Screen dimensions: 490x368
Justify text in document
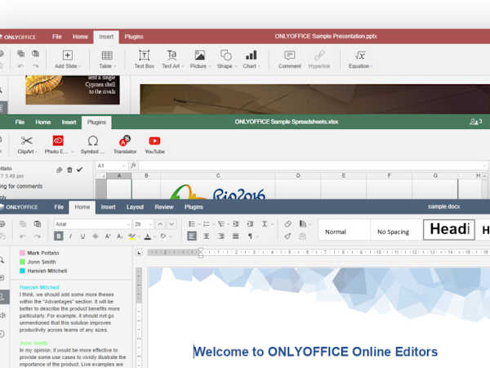tap(236, 236)
